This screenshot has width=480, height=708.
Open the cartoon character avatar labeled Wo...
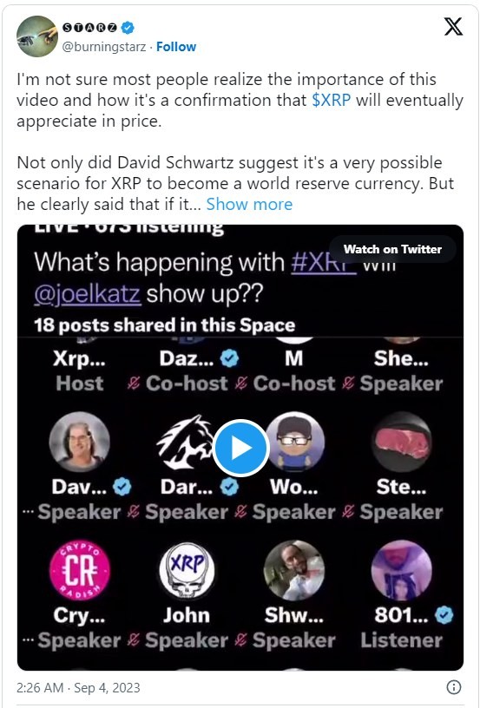[294, 442]
